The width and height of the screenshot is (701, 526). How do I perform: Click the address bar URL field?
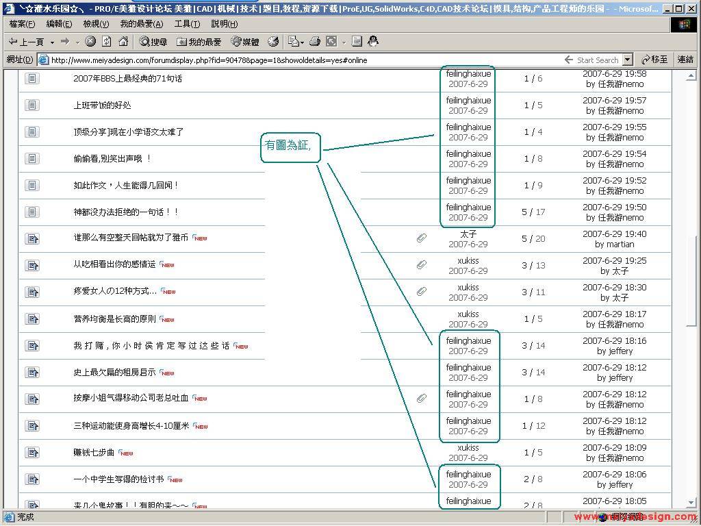[301, 60]
